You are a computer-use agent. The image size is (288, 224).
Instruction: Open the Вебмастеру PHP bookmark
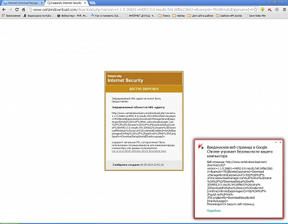[x=73, y=16]
